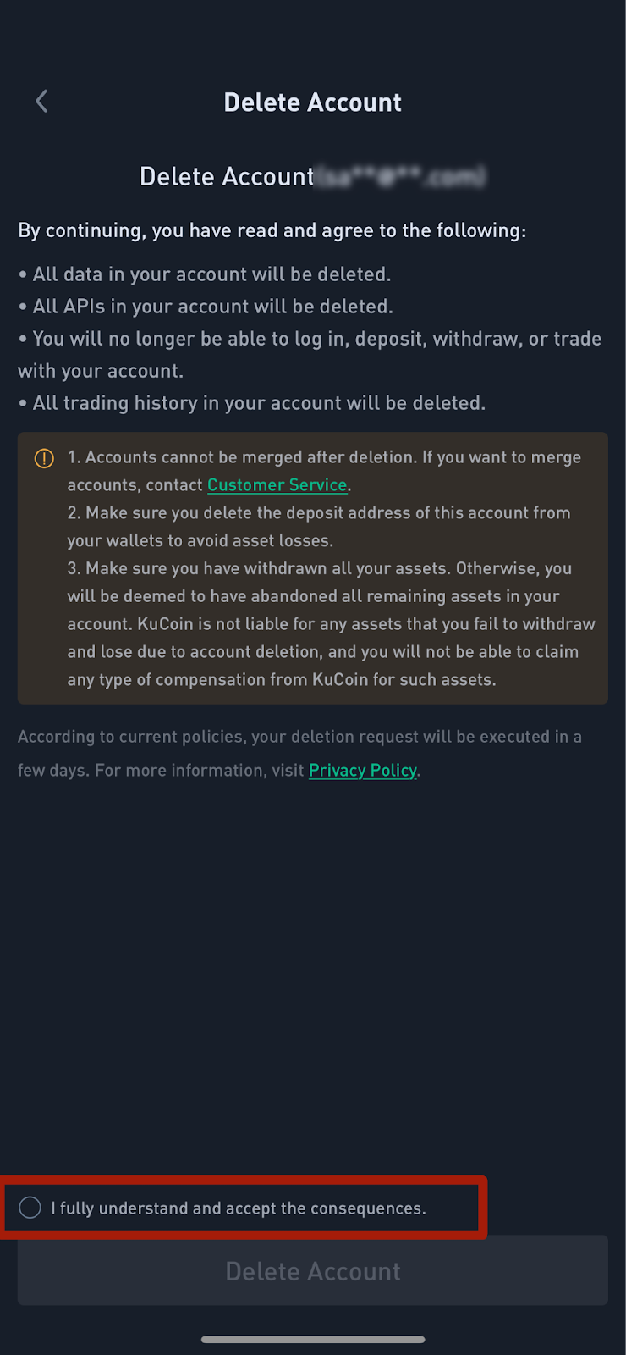Open the Privacy Policy link
Viewport: 626px width, 1355px height.
(x=363, y=771)
